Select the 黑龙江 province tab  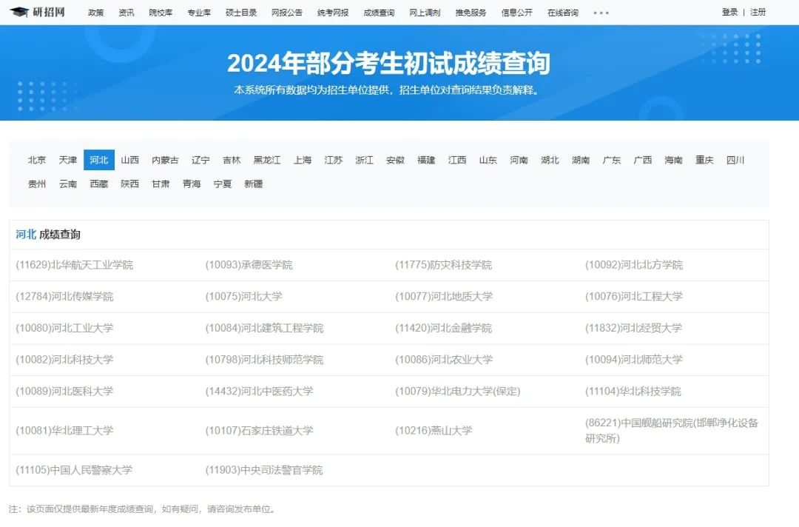point(267,160)
